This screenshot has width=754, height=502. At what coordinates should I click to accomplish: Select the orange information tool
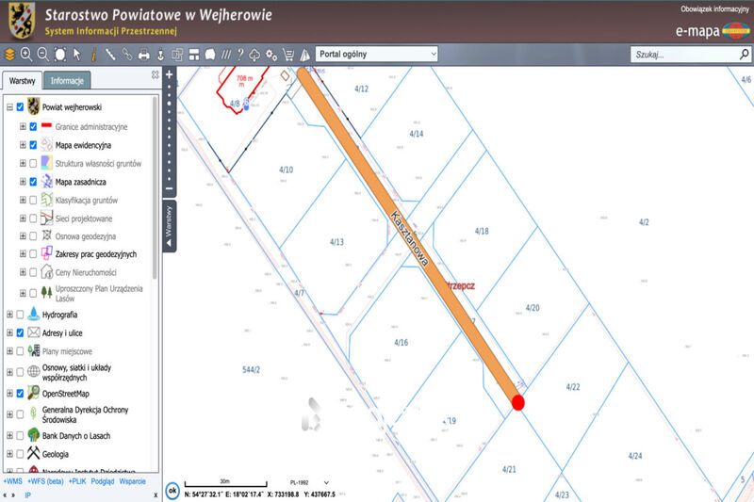tap(93, 55)
